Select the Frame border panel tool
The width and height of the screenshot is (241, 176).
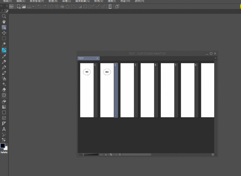pyautogui.click(x=4, y=118)
